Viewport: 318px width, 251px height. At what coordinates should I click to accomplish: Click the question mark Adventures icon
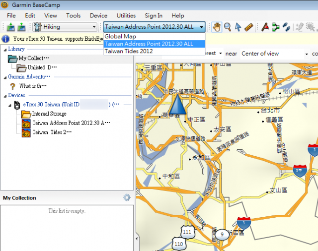[12, 86]
